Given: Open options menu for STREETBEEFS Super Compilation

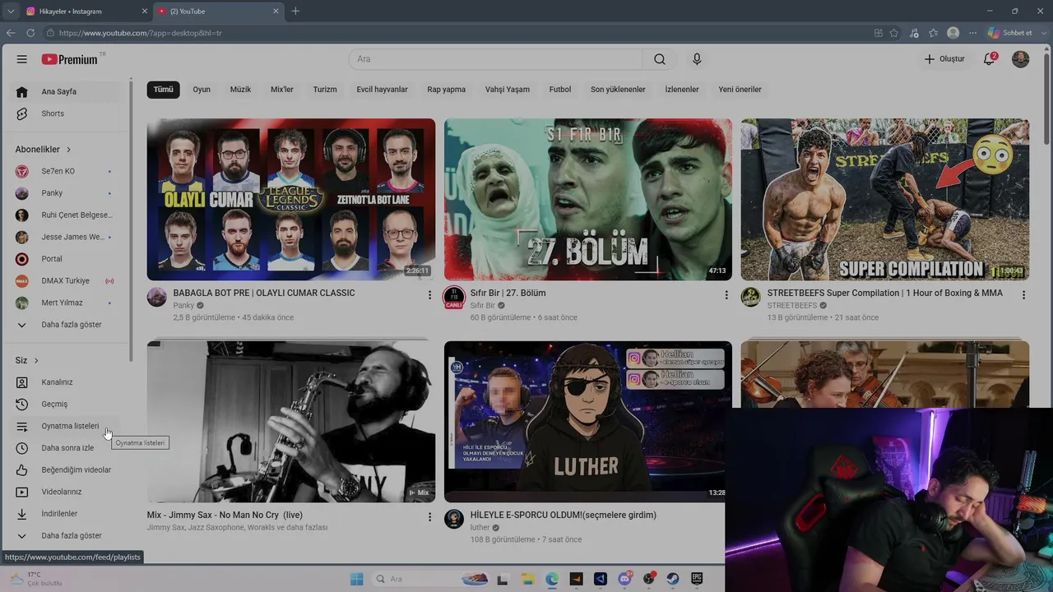Looking at the screenshot, I should coord(1023,294).
